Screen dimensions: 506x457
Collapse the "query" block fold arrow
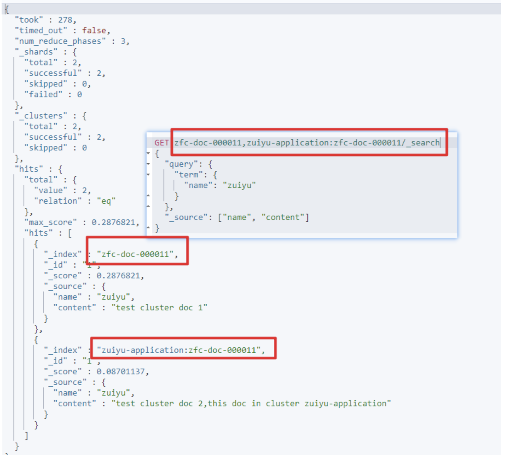click(148, 164)
